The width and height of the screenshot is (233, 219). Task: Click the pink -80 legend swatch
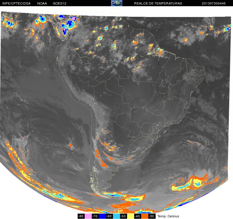88,216
